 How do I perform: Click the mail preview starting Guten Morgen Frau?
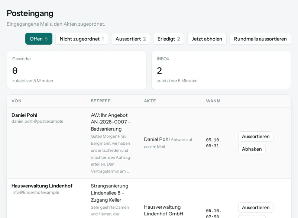(110, 154)
